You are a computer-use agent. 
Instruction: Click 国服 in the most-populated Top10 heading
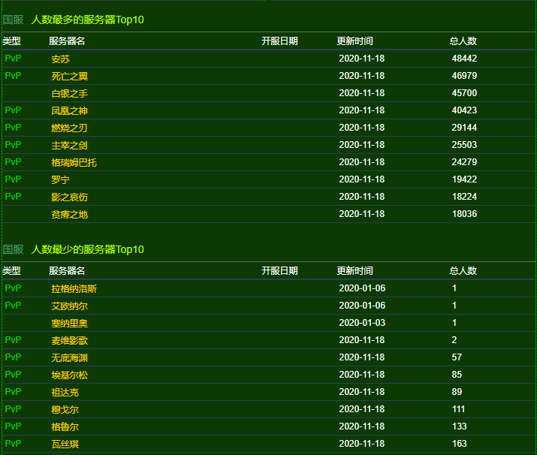click(x=13, y=20)
